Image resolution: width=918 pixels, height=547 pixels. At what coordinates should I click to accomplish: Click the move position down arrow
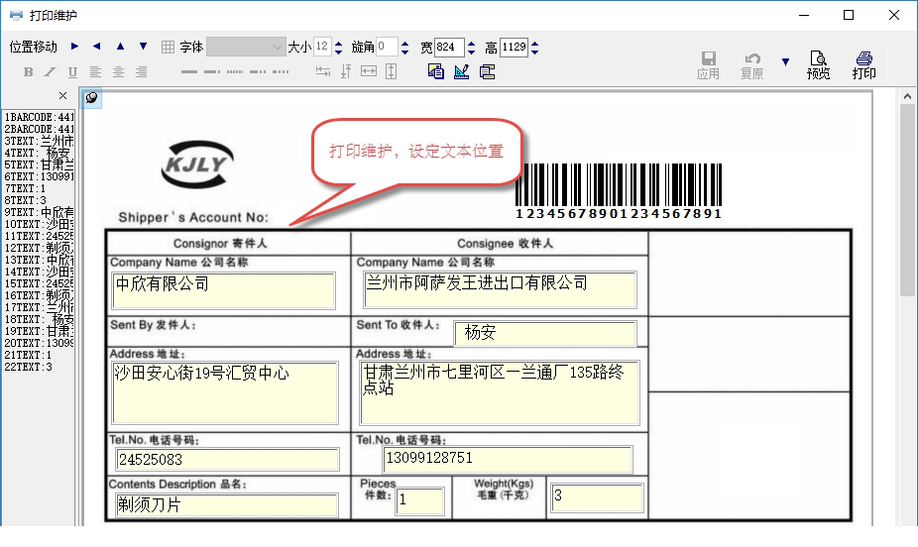[143, 47]
